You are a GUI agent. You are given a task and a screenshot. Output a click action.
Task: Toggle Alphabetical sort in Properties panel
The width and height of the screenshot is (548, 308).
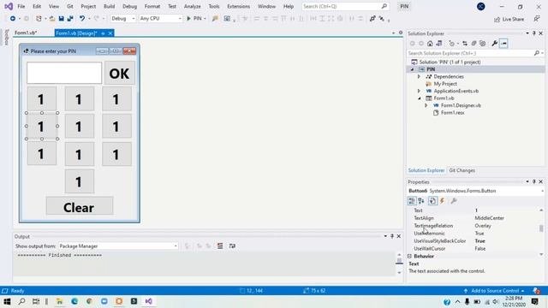tap(421, 201)
